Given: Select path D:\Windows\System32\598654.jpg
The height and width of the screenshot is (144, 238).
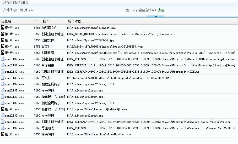Looking at the screenshot, I should point(91,41).
